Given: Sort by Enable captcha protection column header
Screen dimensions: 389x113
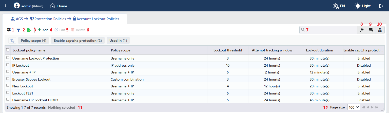Looking at the screenshot, I should [363, 50].
